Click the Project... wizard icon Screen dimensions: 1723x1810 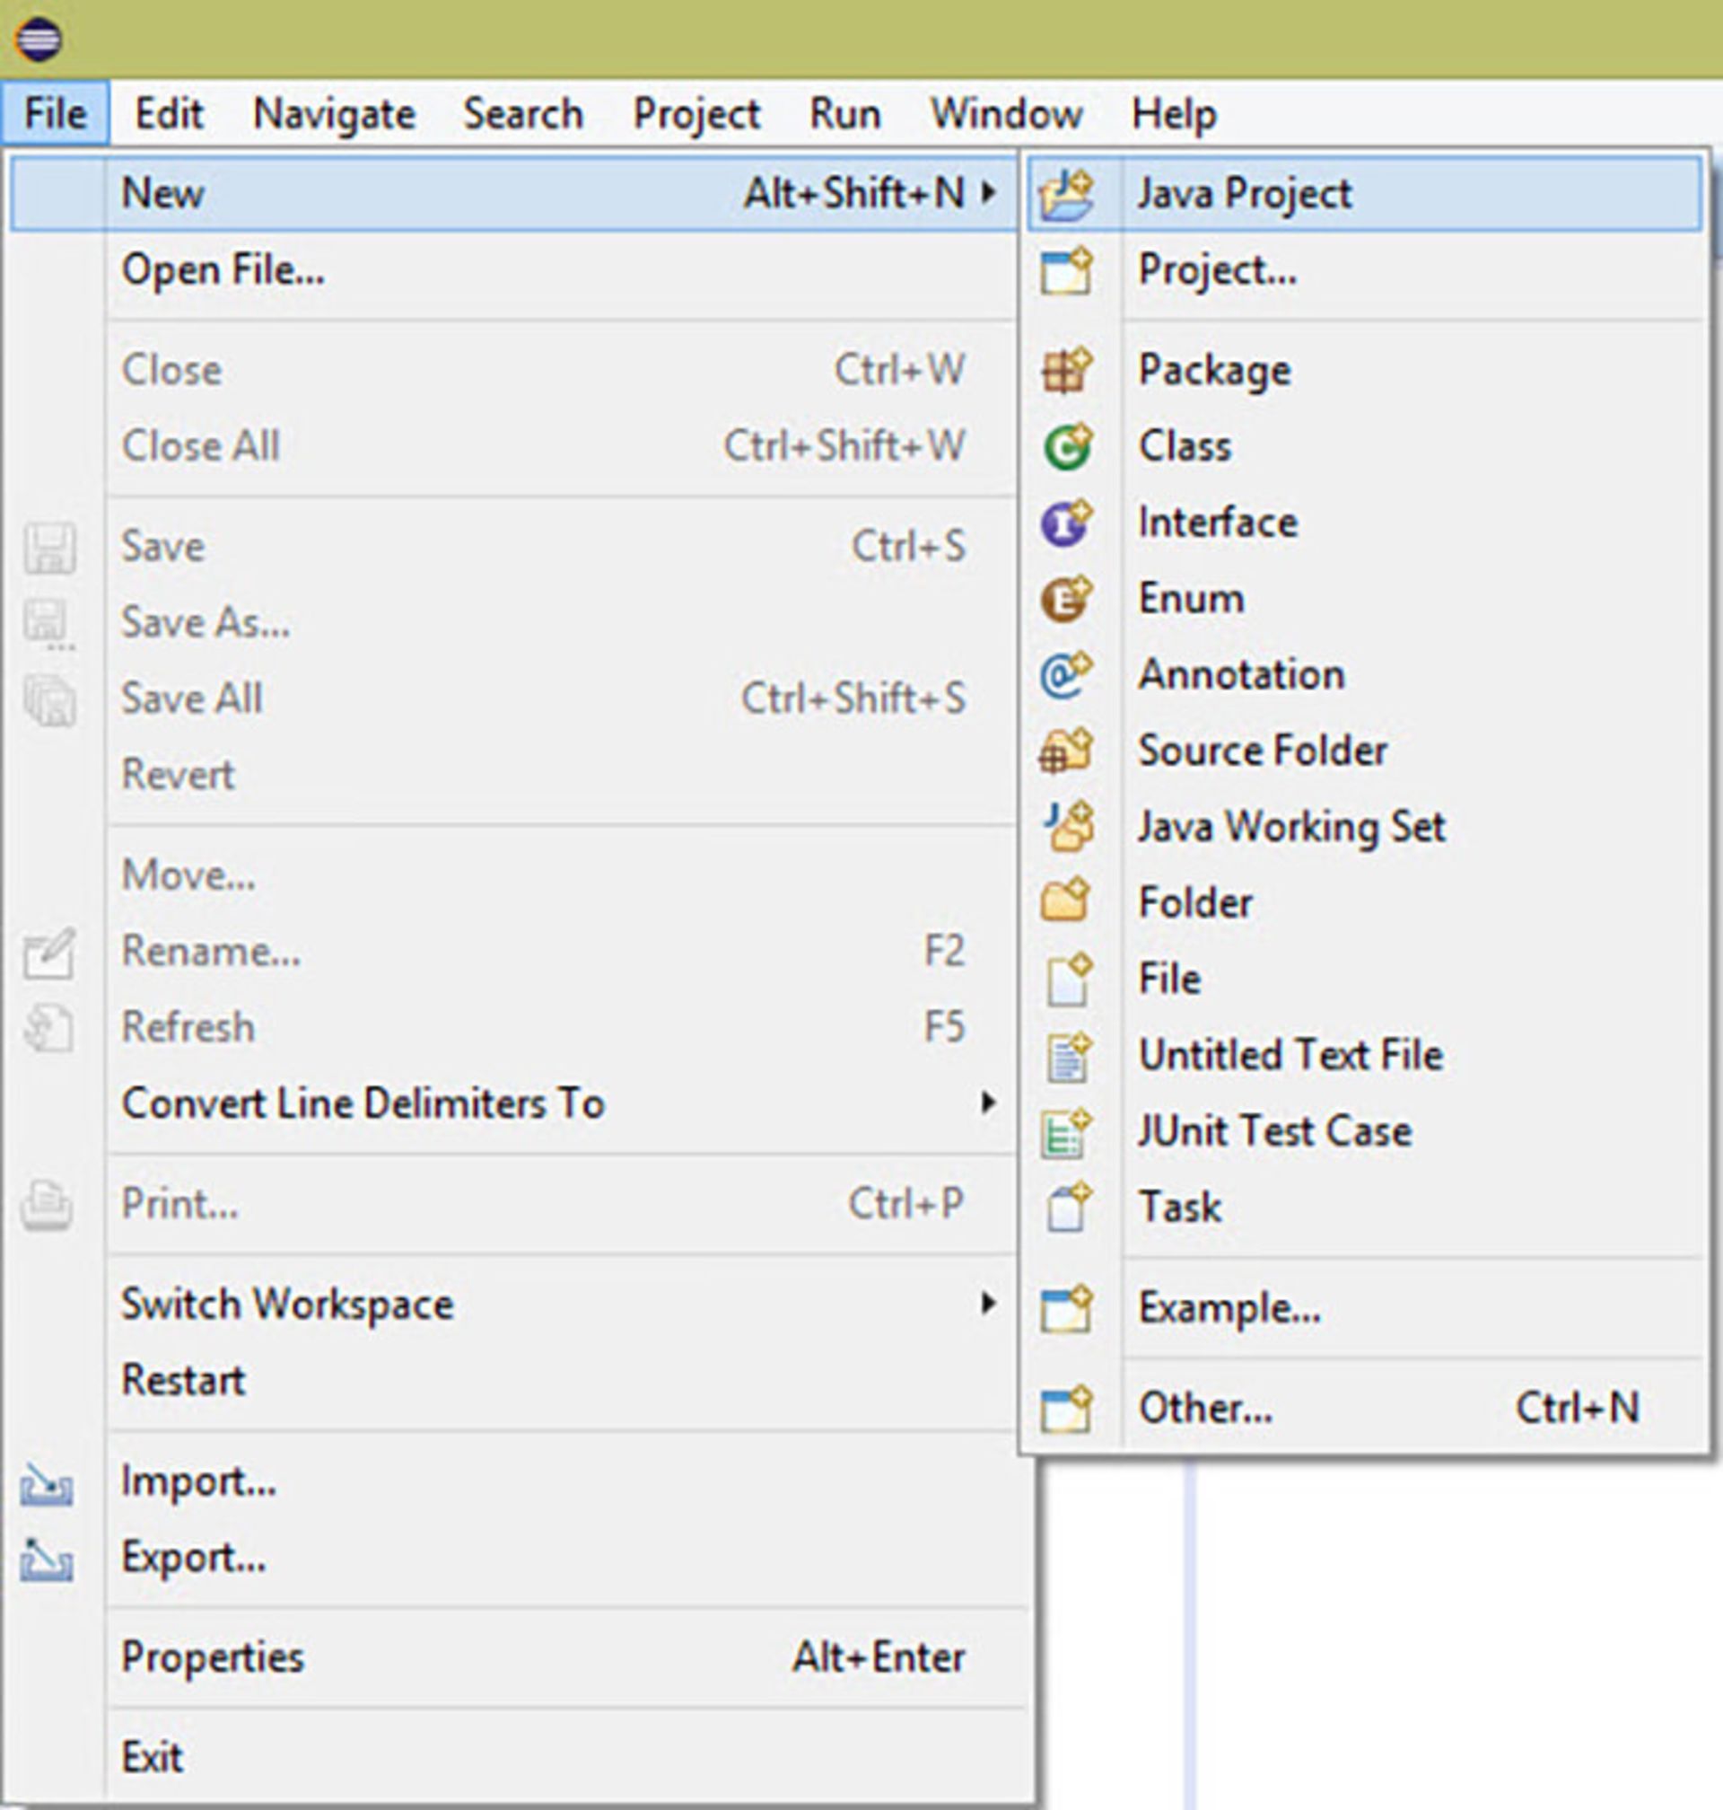[x=1065, y=270]
